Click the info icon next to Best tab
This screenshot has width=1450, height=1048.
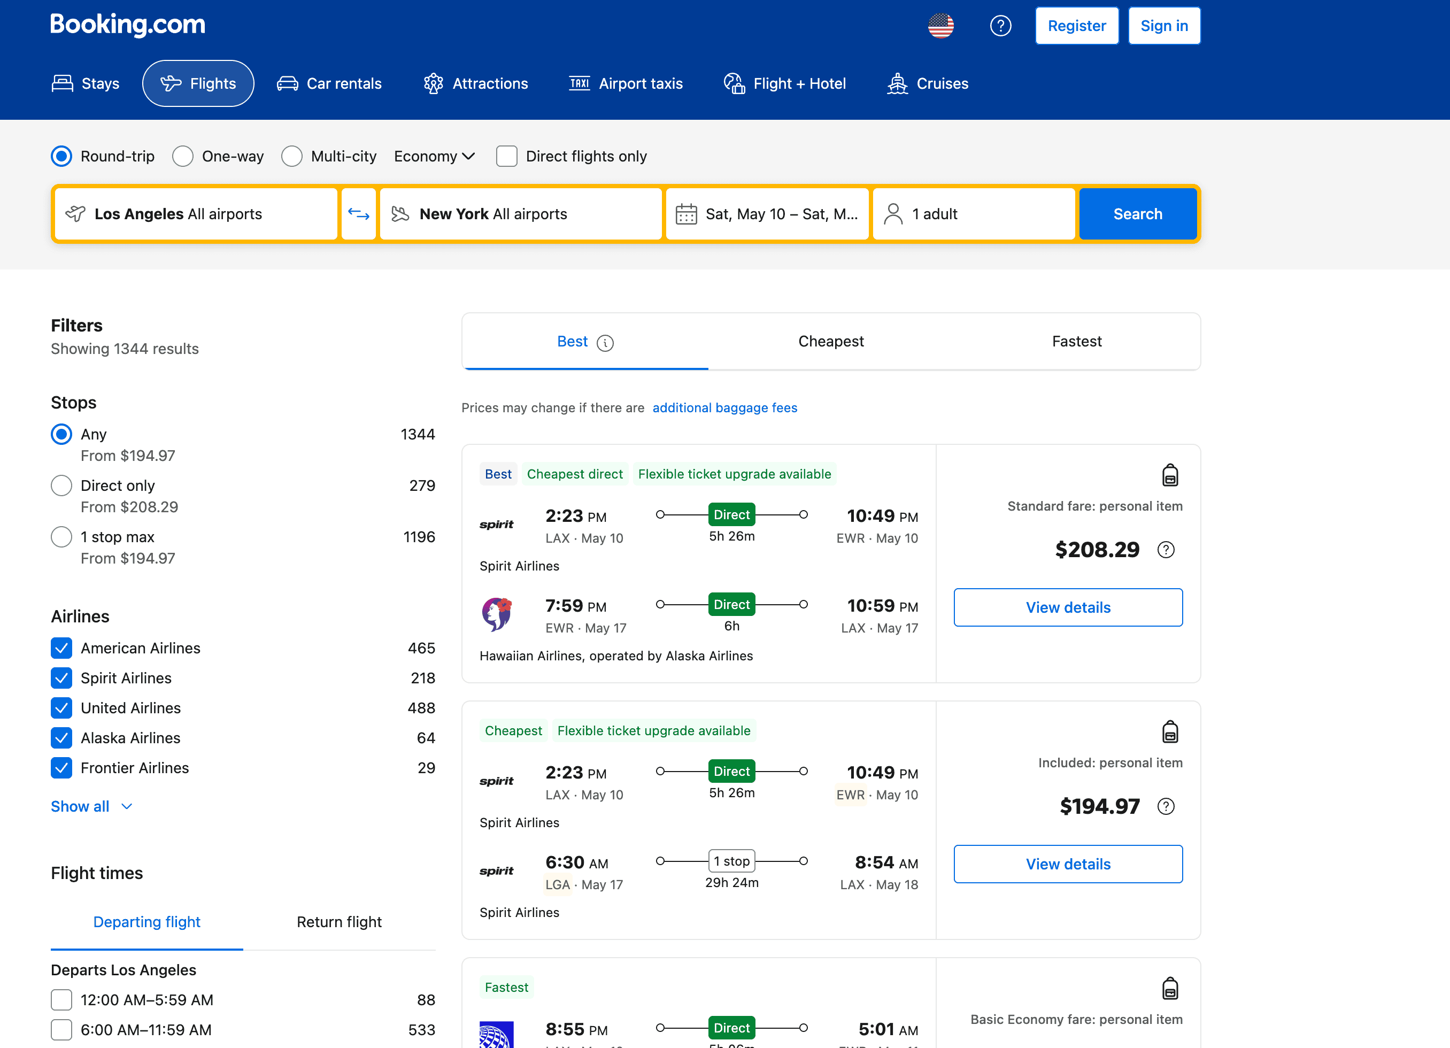605,343
